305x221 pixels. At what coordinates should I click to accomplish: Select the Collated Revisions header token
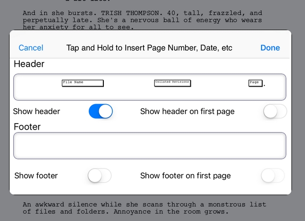coord(172,83)
